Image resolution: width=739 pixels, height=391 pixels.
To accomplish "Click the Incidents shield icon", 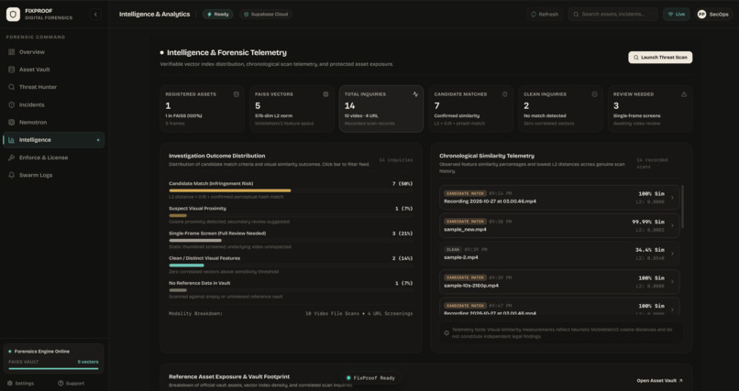I will [11, 104].
